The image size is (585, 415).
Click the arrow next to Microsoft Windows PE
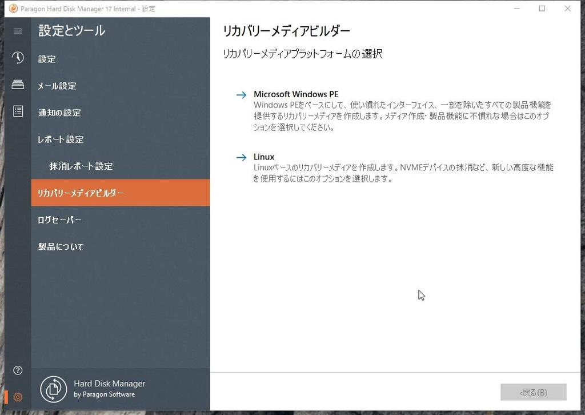tap(242, 95)
